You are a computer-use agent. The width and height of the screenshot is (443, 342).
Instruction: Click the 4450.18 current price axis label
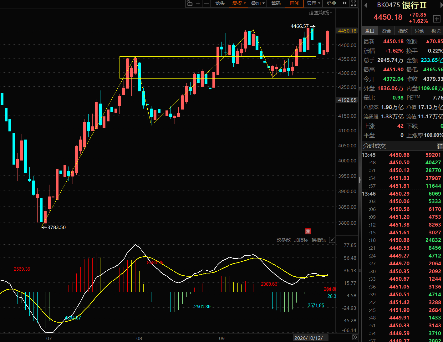[x=347, y=31]
